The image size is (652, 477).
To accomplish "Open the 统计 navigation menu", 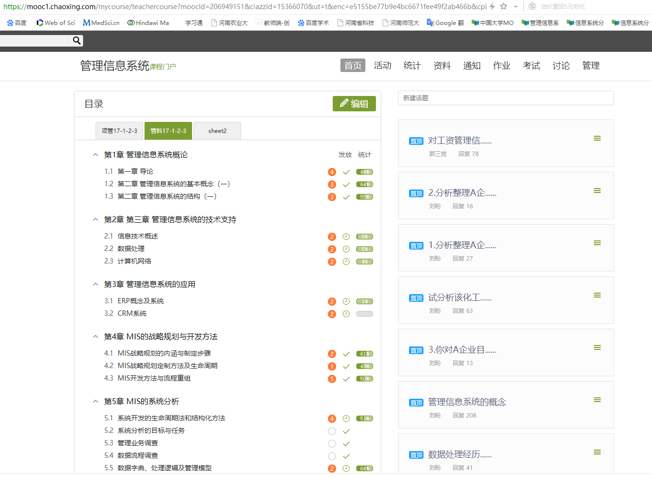I will click(412, 65).
